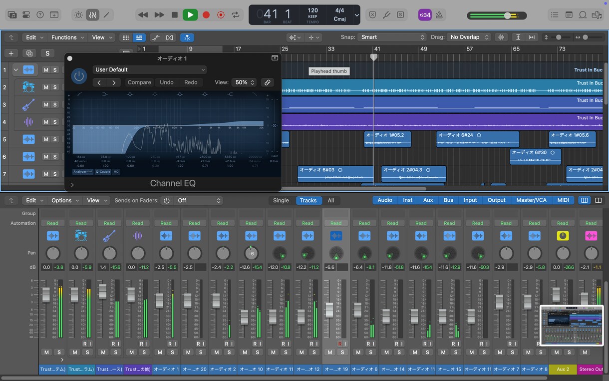Click the master volume slider
This screenshot has width=609, height=381.
(x=496, y=15)
